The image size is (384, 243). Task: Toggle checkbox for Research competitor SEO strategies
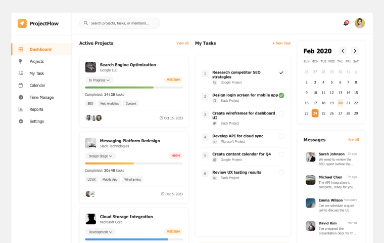281,73
